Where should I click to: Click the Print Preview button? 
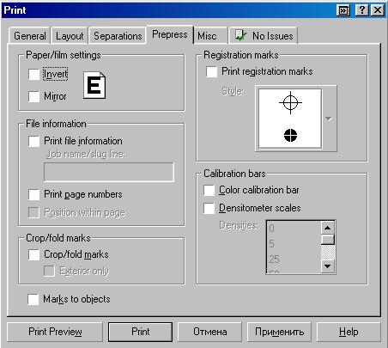tap(55, 332)
